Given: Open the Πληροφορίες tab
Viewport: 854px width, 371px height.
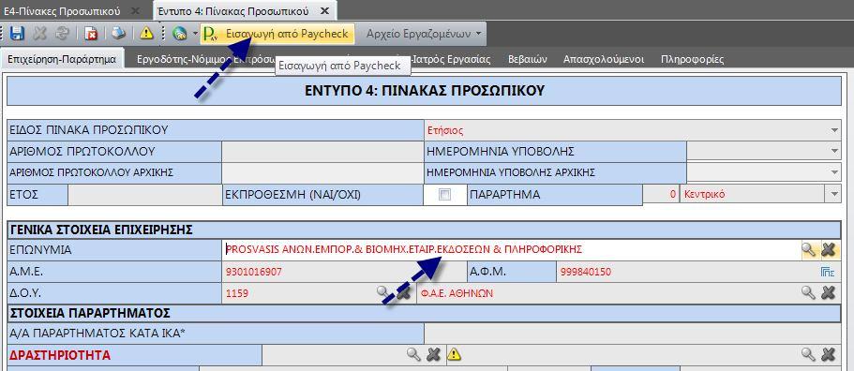Looking at the screenshot, I should point(692,59).
